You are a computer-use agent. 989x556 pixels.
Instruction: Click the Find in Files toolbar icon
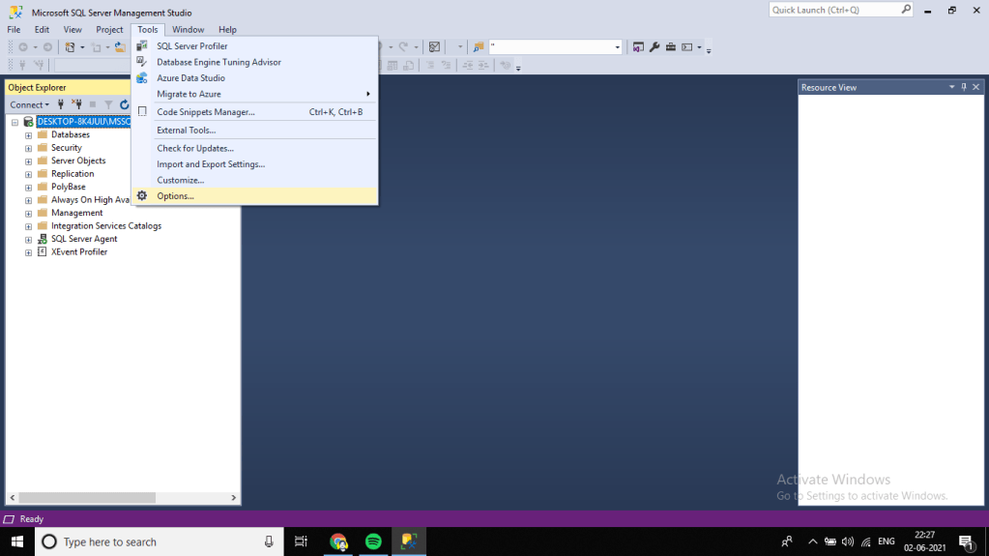(x=479, y=46)
